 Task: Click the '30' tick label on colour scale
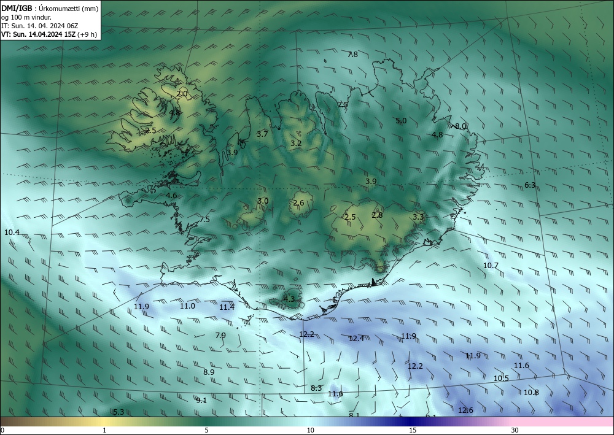pyautogui.click(x=515, y=431)
